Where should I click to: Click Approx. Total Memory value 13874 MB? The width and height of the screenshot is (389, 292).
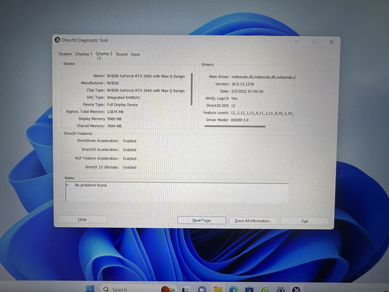point(115,112)
